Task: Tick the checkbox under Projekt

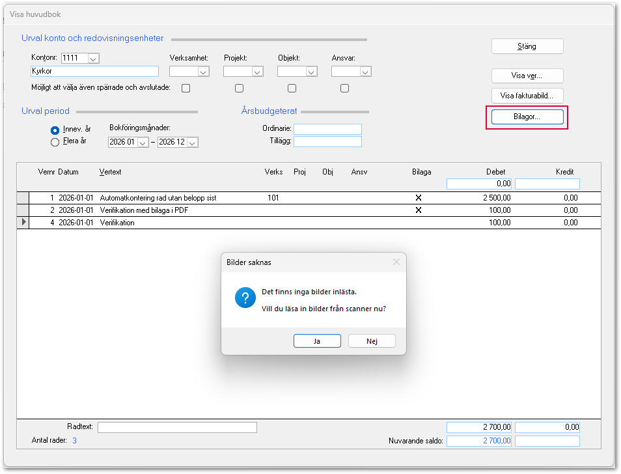Action: (239, 88)
